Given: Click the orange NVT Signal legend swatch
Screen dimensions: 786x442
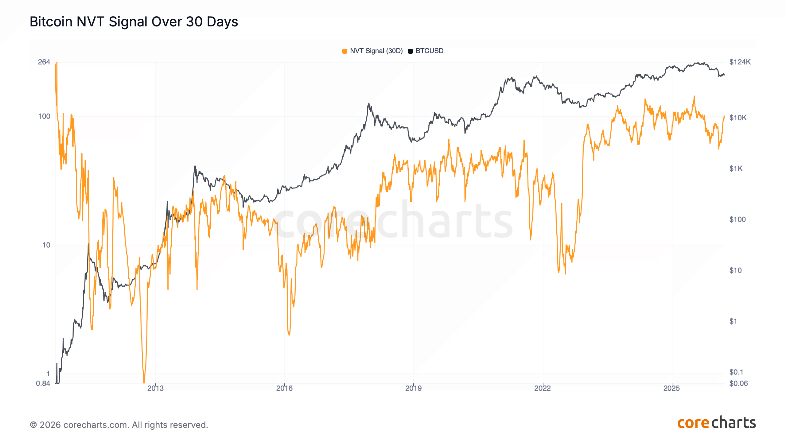Looking at the screenshot, I should coord(345,51).
